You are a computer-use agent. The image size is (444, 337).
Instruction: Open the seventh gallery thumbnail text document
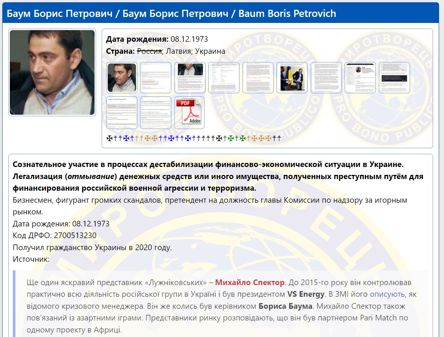tap(326, 77)
